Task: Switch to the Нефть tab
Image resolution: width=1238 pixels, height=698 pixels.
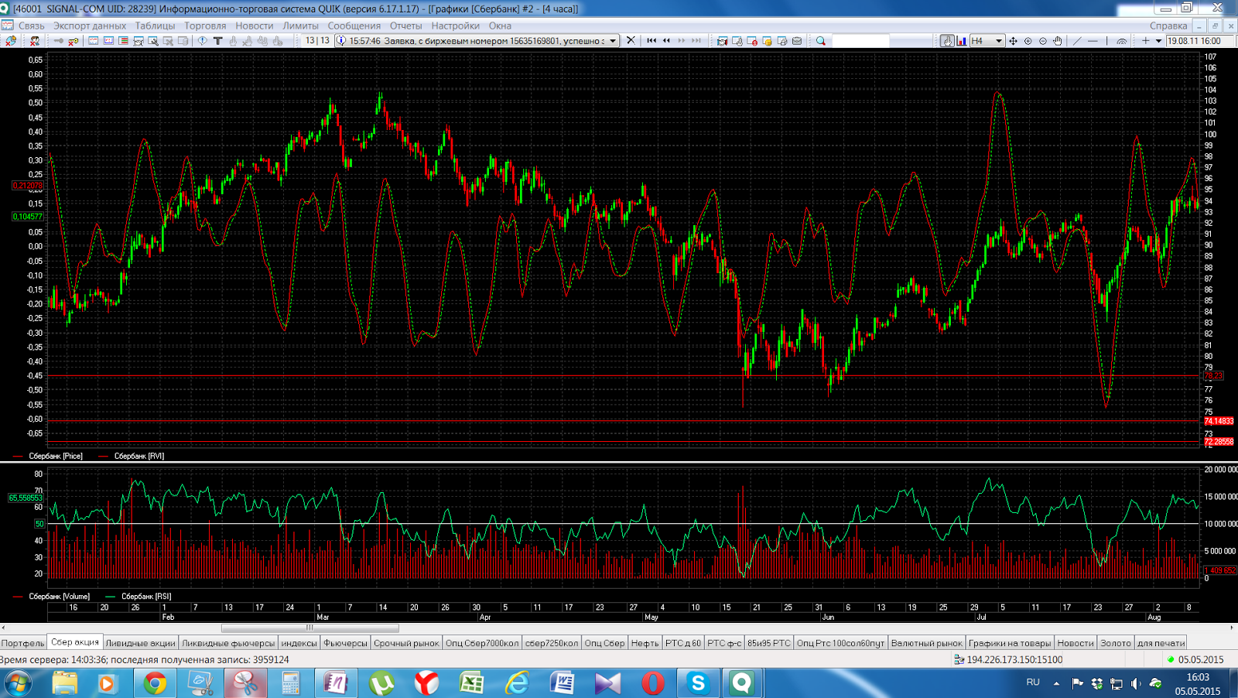Action: [x=645, y=643]
